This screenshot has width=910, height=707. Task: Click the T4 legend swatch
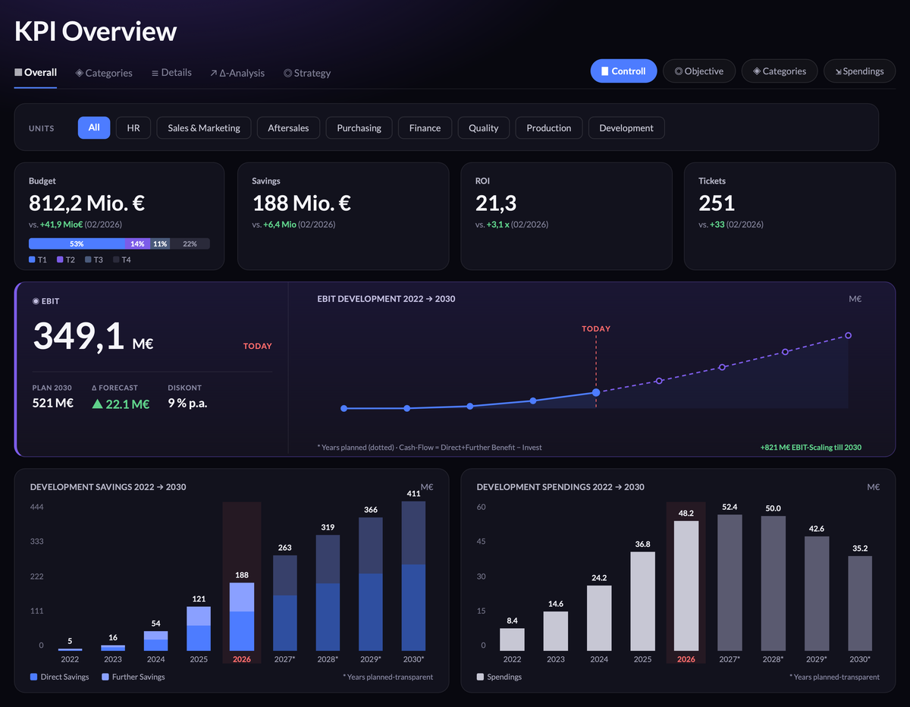(x=116, y=259)
